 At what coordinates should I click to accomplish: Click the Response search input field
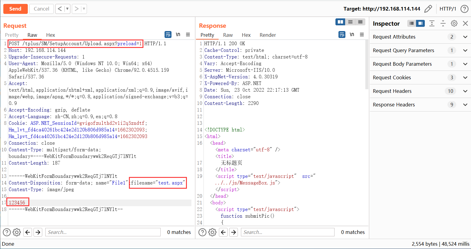[x=288, y=232]
